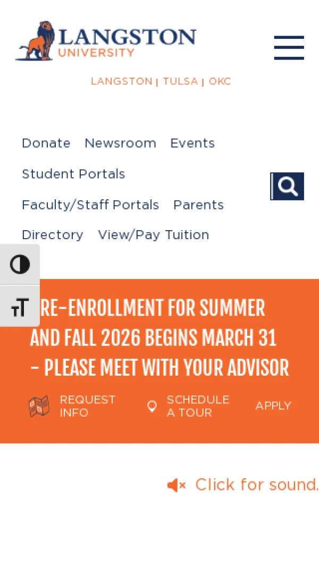Toggle high contrast mode
The height and width of the screenshot is (566, 319).
click(x=20, y=264)
